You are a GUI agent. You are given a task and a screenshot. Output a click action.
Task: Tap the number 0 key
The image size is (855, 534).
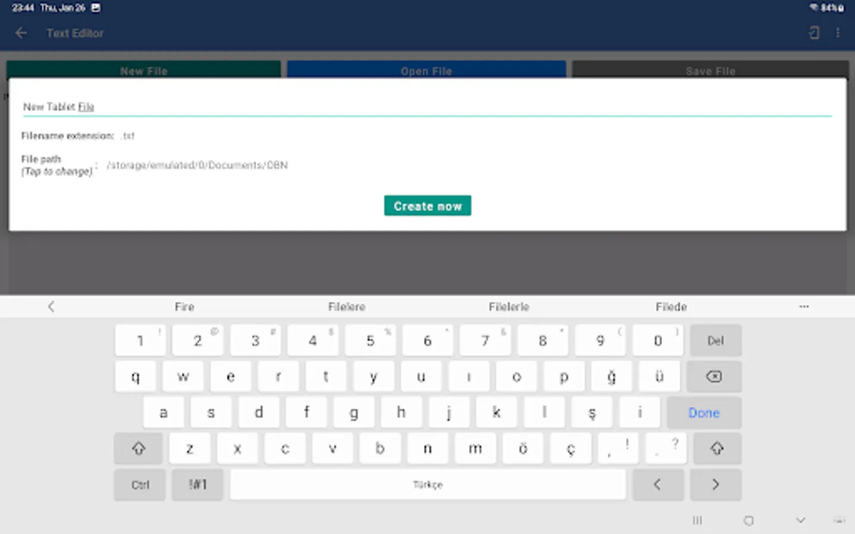(658, 341)
